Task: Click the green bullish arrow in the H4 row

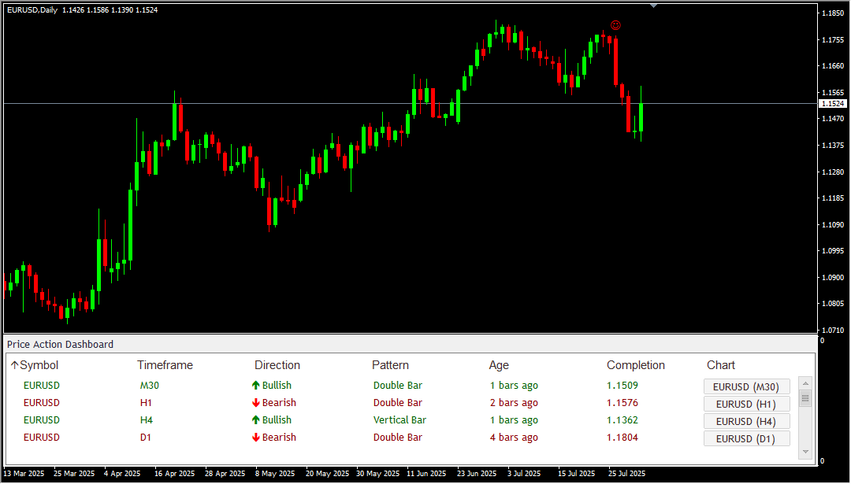Action: 255,420
